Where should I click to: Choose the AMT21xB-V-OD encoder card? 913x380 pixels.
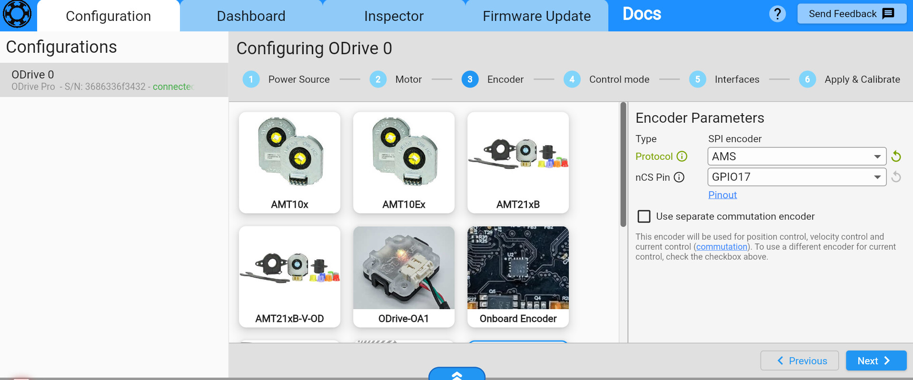(x=289, y=277)
